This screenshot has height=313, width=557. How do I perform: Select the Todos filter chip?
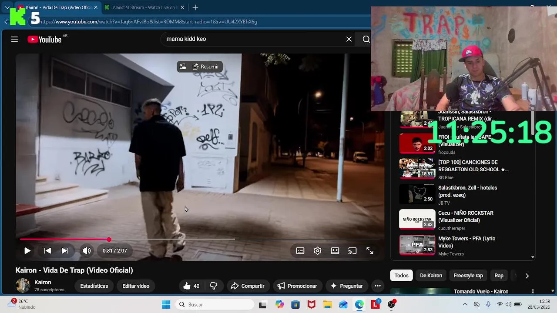[x=401, y=276]
